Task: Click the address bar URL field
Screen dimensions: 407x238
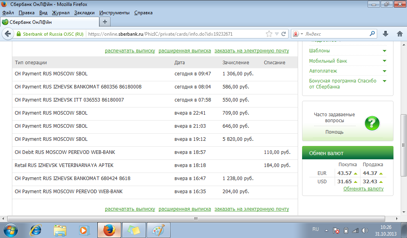Action: tap(175, 34)
